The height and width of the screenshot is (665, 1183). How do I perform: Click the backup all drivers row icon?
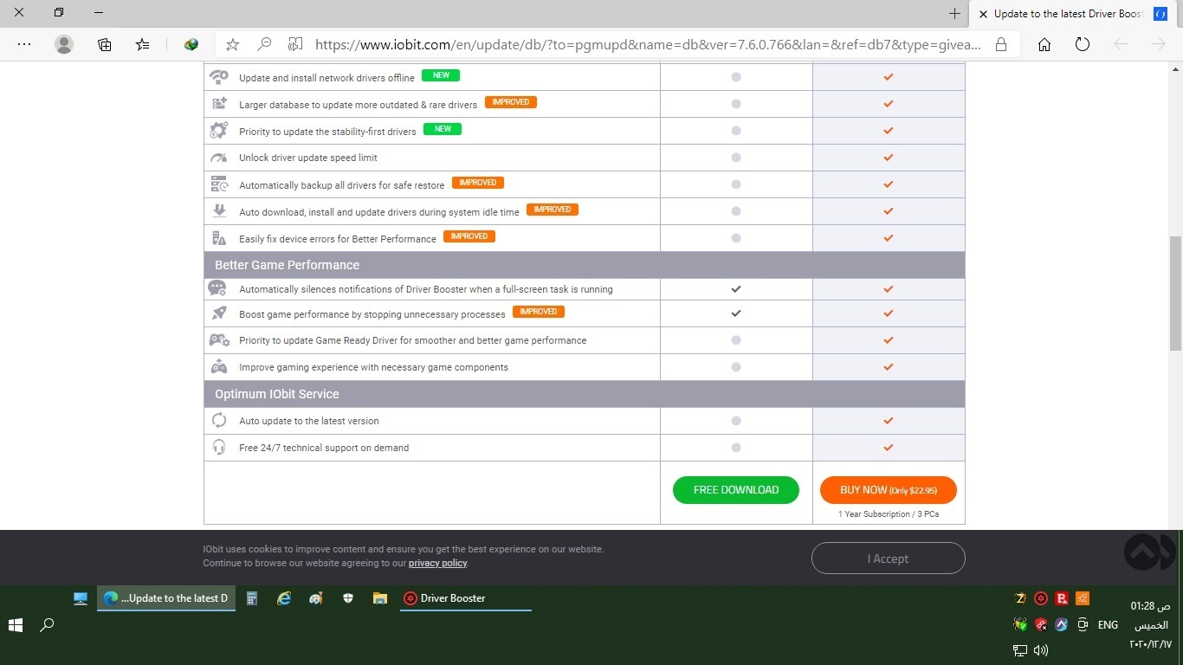click(219, 184)
